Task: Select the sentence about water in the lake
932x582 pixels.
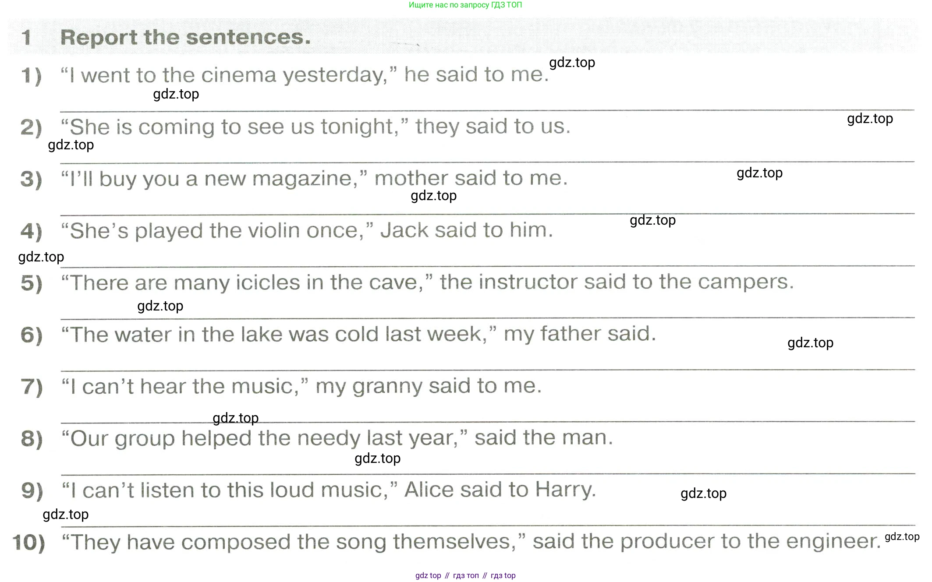Action: pyautogui.click(x=358, y=334)
